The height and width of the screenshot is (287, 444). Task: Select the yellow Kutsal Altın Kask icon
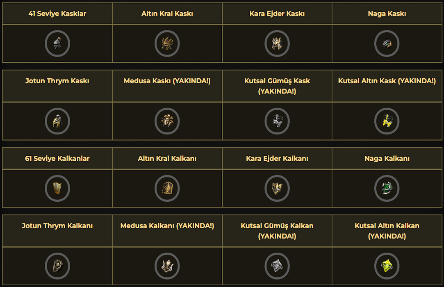click(x=387, y=121)
